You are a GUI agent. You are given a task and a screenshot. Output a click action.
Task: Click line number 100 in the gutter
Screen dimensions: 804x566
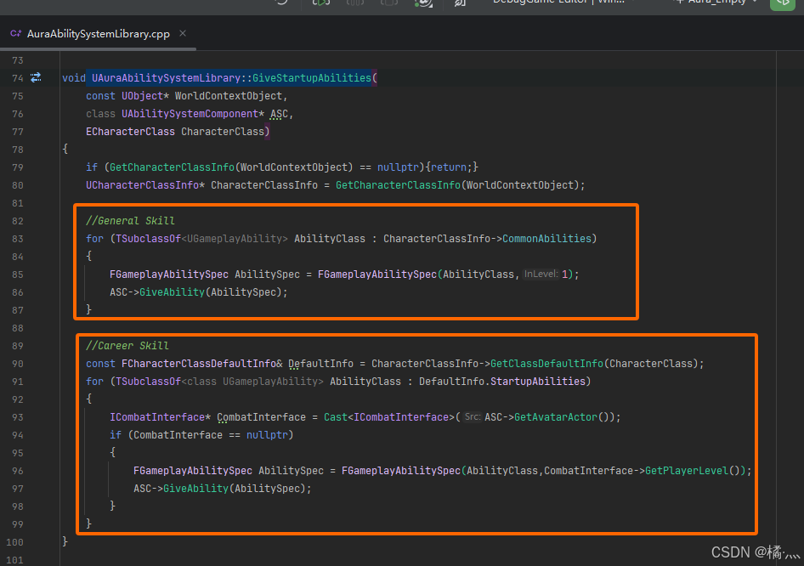14,542
